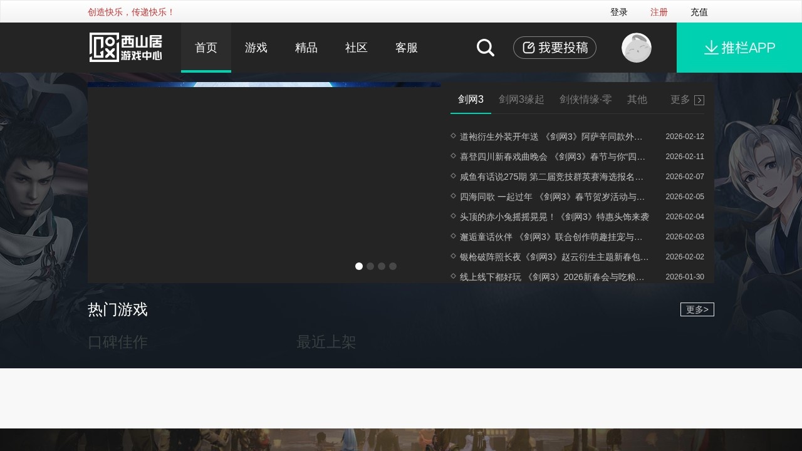Click the diamond bullet before 线上线下都好玩 news
The image size is (802, 451).
coord(453,277)
